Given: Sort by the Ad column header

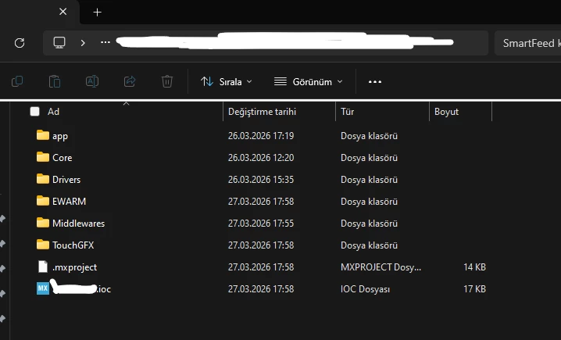Looking at the screenshot, I should click(x=53, y=112).
